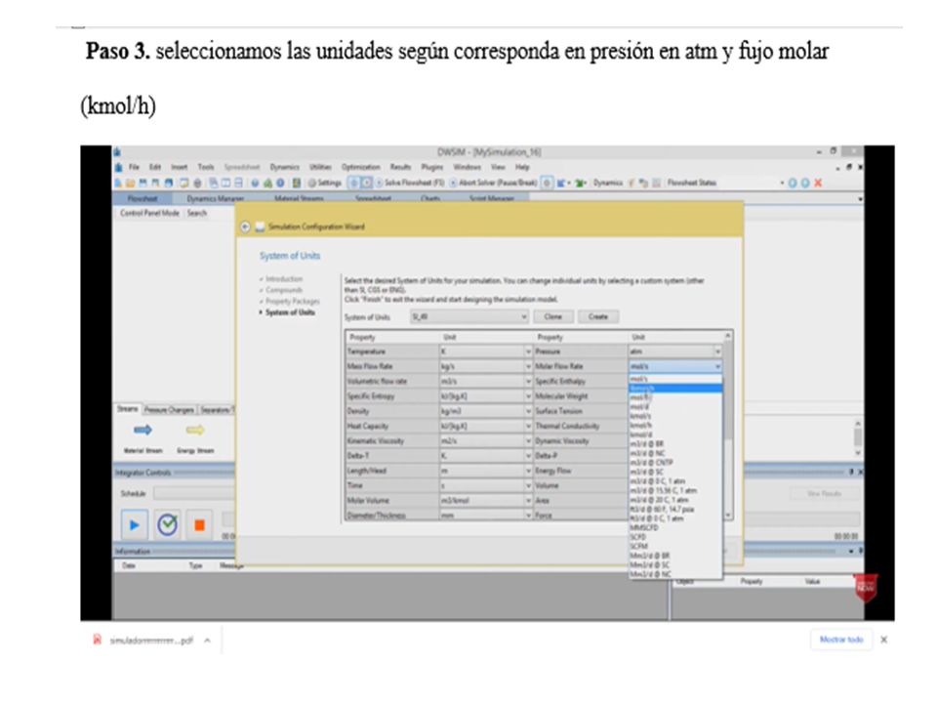Choose 'SCFM' in the open unit list

click(675, 547)
